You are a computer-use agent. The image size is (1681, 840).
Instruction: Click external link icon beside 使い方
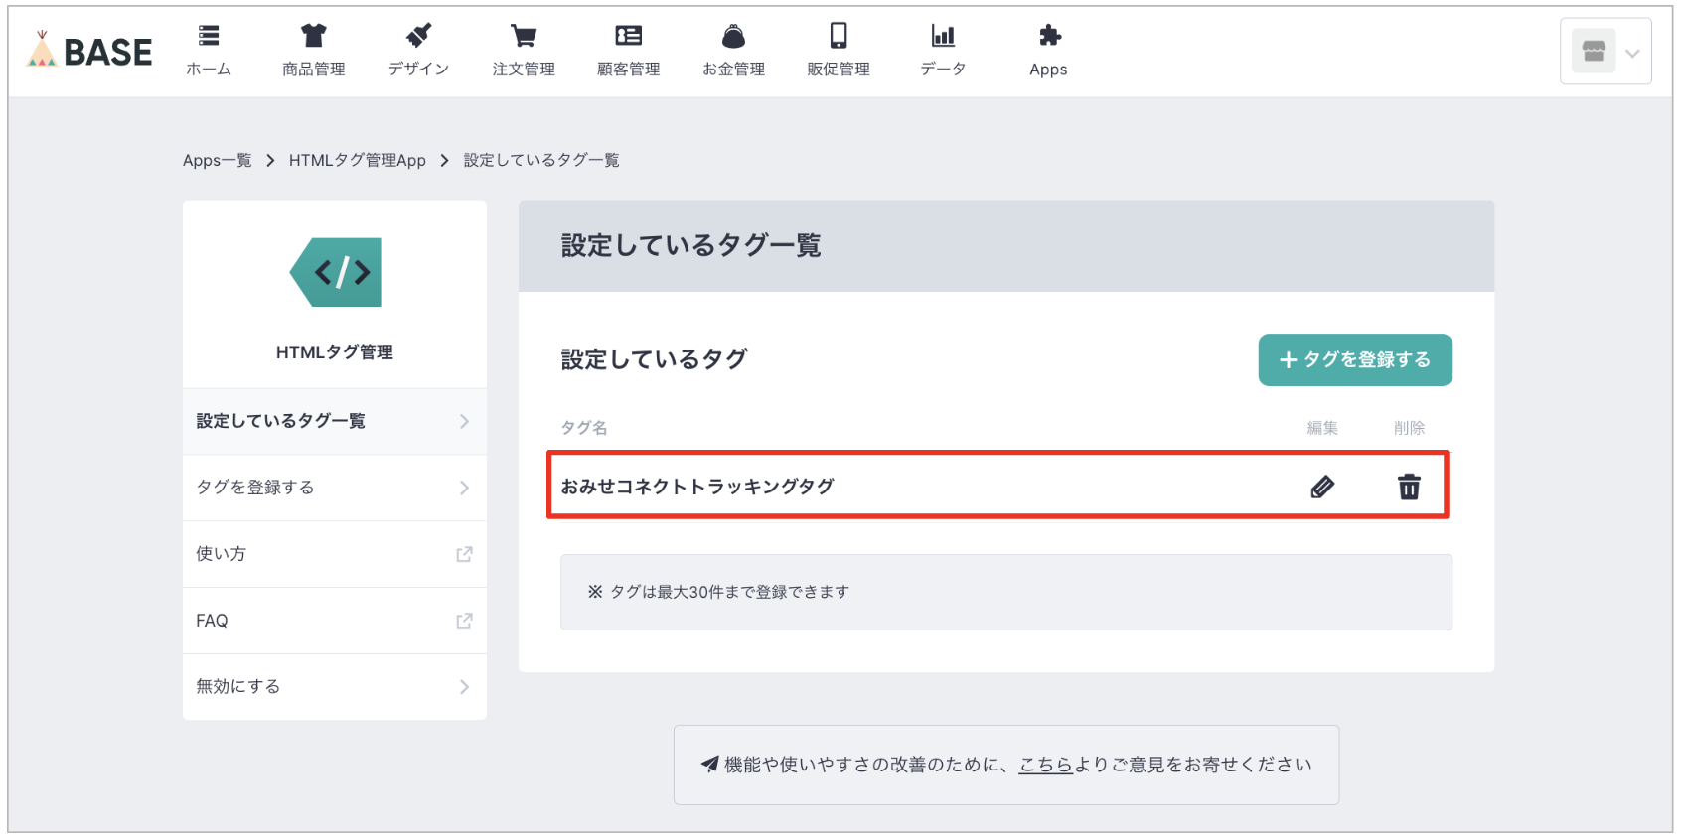464,554
